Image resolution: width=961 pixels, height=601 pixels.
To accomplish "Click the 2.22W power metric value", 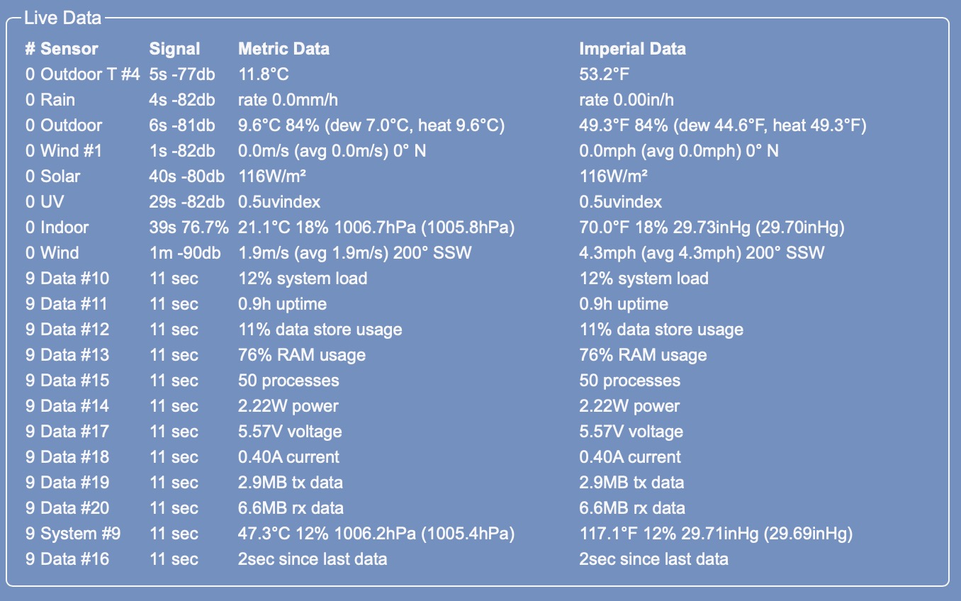I will point(288,406).
